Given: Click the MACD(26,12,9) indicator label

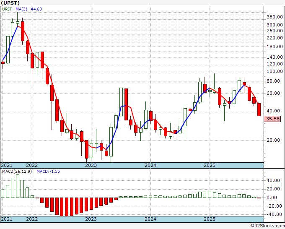Looking at the screenshot, I should tap(17, 172).
